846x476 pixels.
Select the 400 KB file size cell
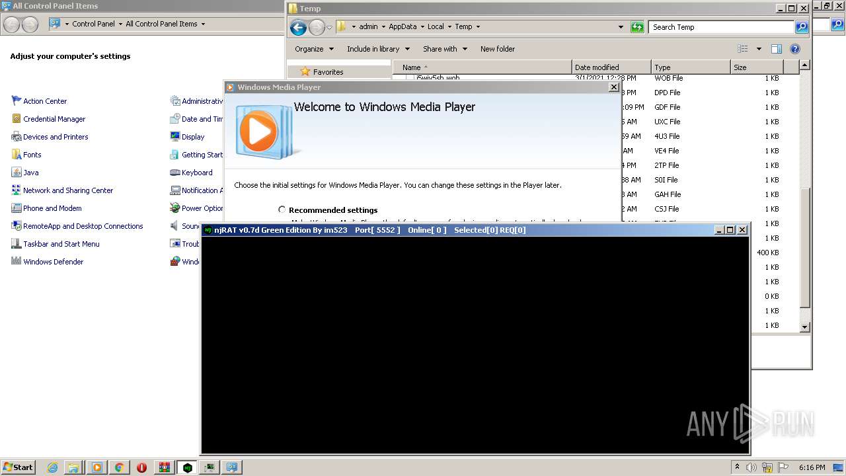767,253
